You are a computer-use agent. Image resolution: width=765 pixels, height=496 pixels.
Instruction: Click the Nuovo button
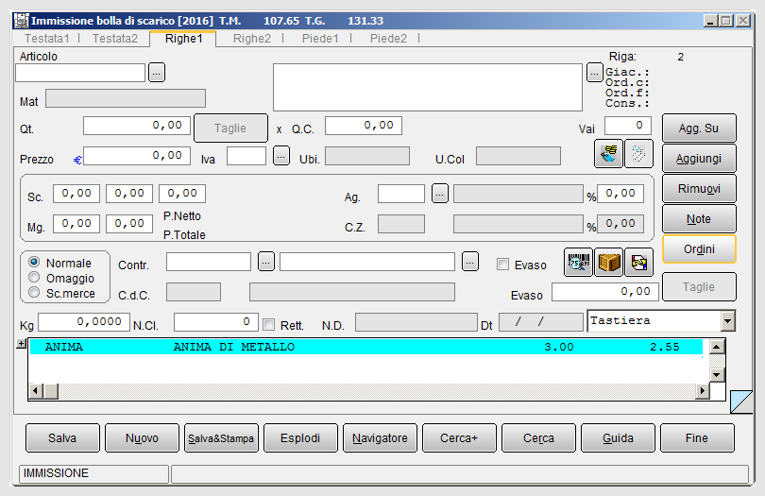142,438
